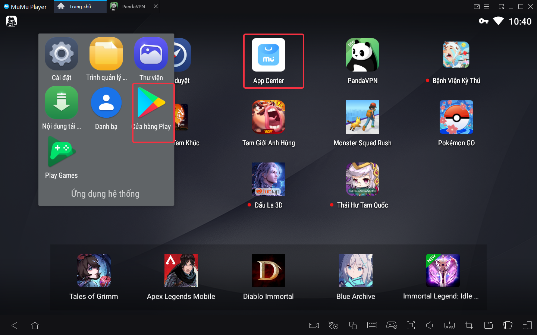The width and height of the screenshot is (537, 335).
Task: Toggle the gamepad controller mode icon
Action: 391,325
